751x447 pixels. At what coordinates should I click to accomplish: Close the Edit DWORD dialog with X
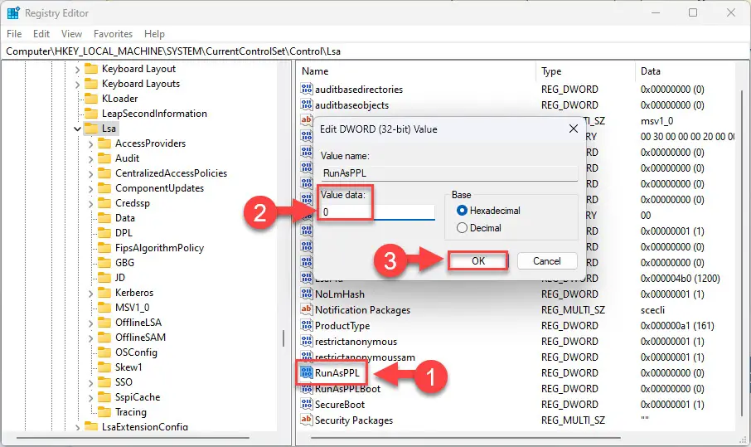(574, 129)
